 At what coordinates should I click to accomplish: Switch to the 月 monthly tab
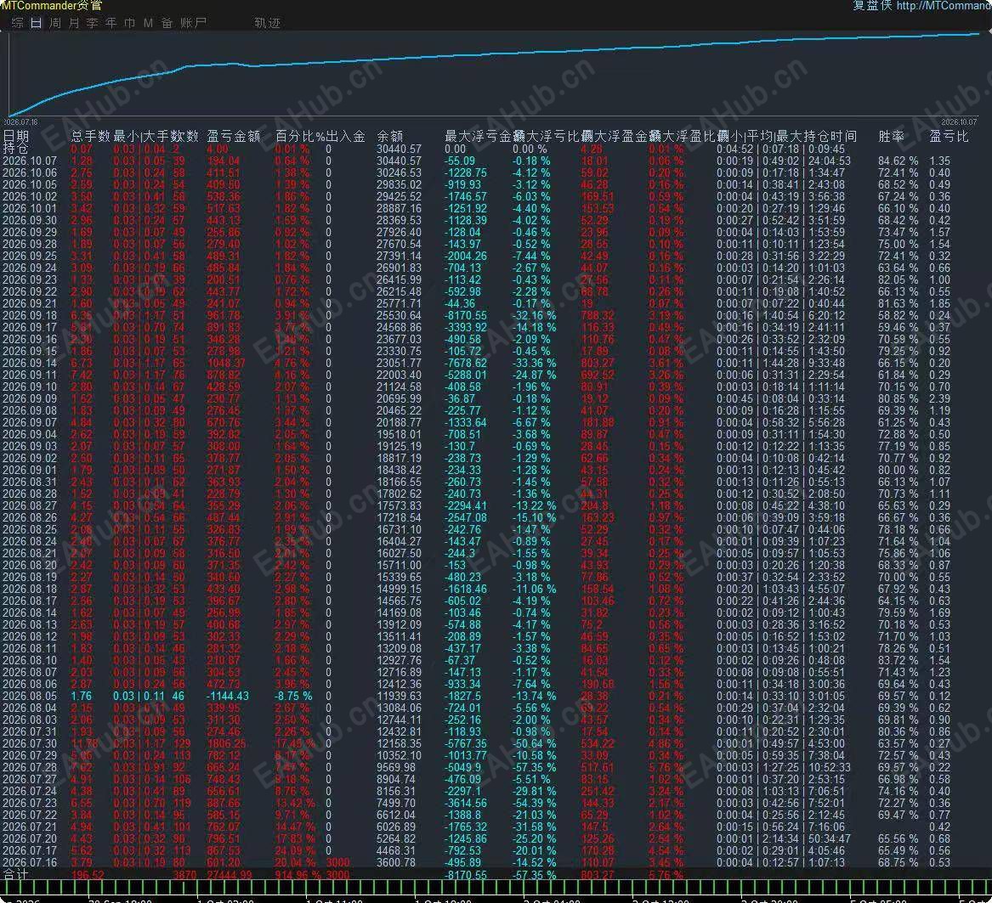(x=74, y=23)
